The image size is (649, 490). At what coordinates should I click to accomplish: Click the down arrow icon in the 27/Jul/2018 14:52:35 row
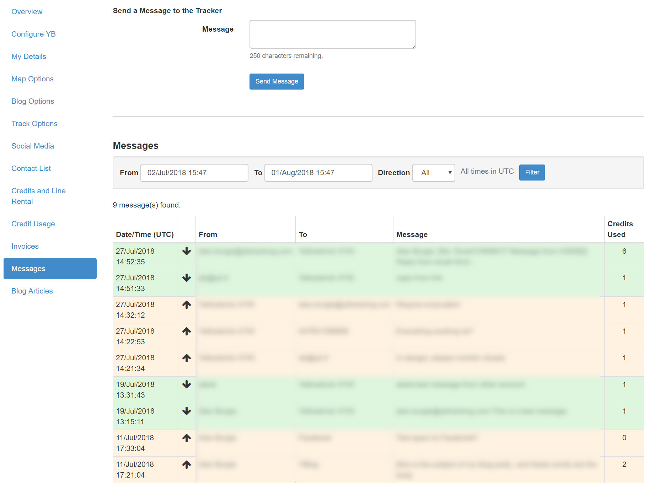[187, 251]
